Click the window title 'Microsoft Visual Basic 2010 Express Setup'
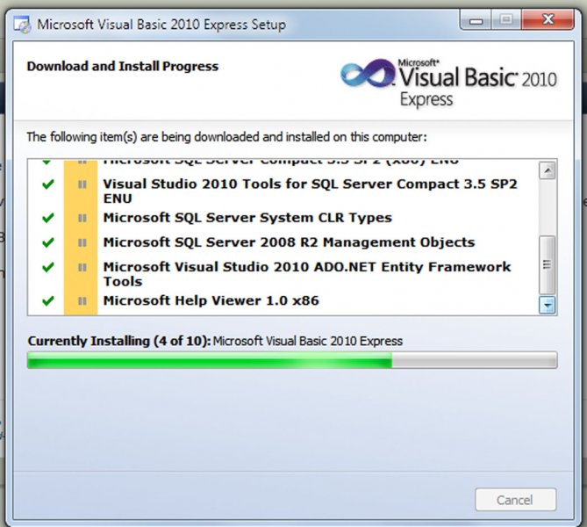The width and height of the screenshot is (587, 527). 161,25
